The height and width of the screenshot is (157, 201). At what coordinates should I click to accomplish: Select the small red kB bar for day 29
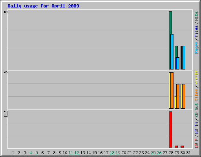pyautogui.click(x=176, y=146)
